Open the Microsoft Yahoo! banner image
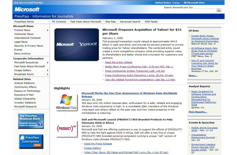This screenshot has height=155, width=237. point(77,45)
